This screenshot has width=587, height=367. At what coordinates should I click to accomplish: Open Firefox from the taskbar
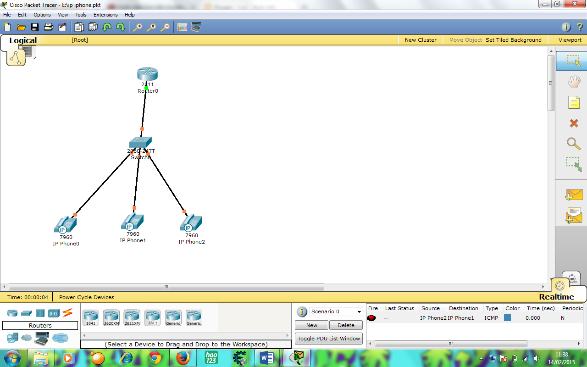point(183,358)
